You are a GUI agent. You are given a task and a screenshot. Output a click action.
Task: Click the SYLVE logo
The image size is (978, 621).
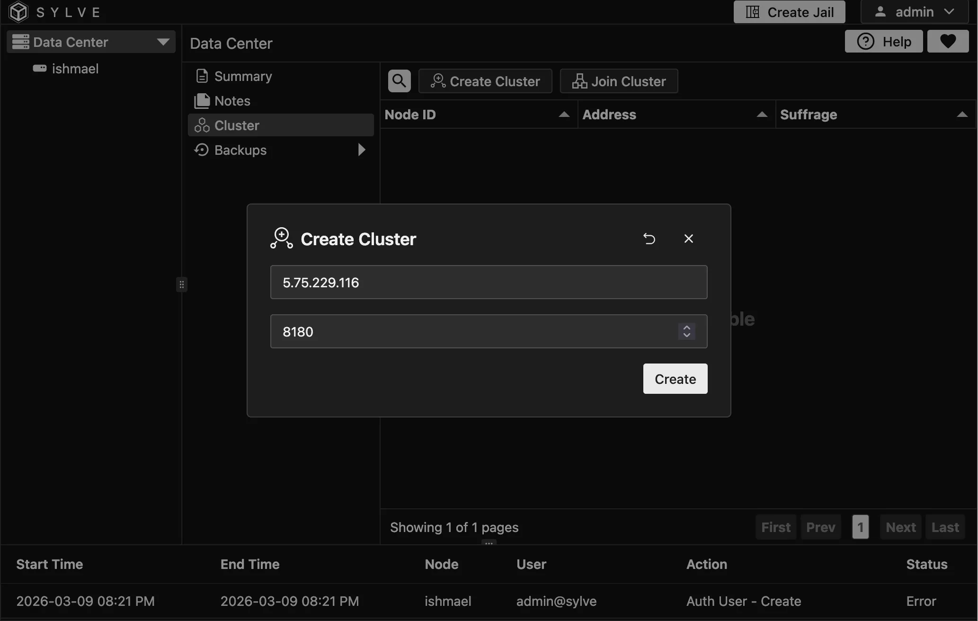point(18,12)
